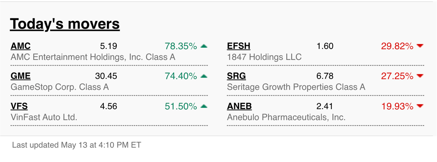Open the Today's movers heading link
This screenshot has width=437, height=162.
(65, 24)
